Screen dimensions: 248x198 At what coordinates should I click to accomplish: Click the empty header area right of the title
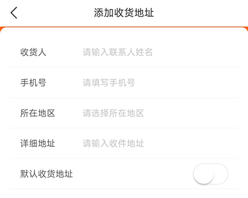click(200, 13)
